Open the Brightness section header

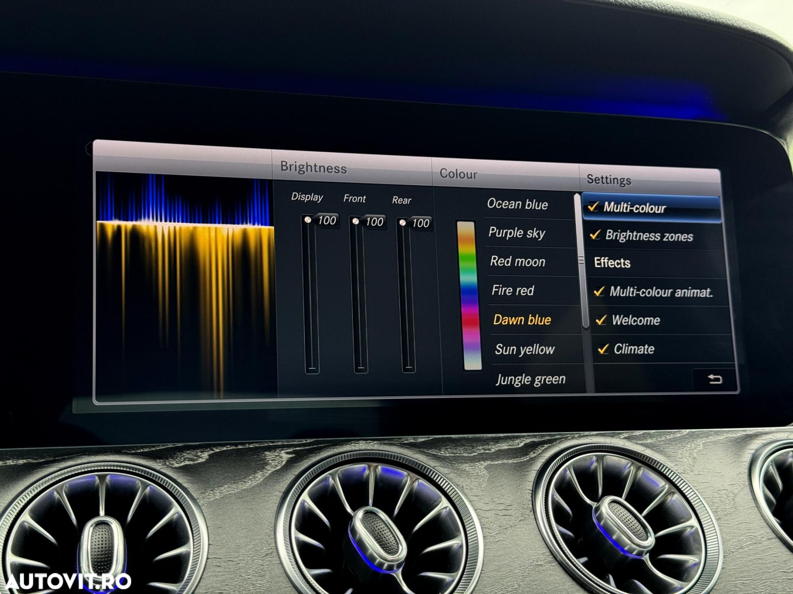click(313, 168)
